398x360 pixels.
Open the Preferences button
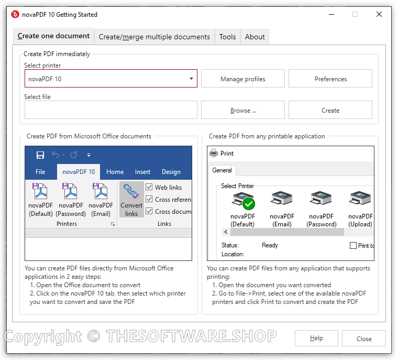(x=330, y=79)
